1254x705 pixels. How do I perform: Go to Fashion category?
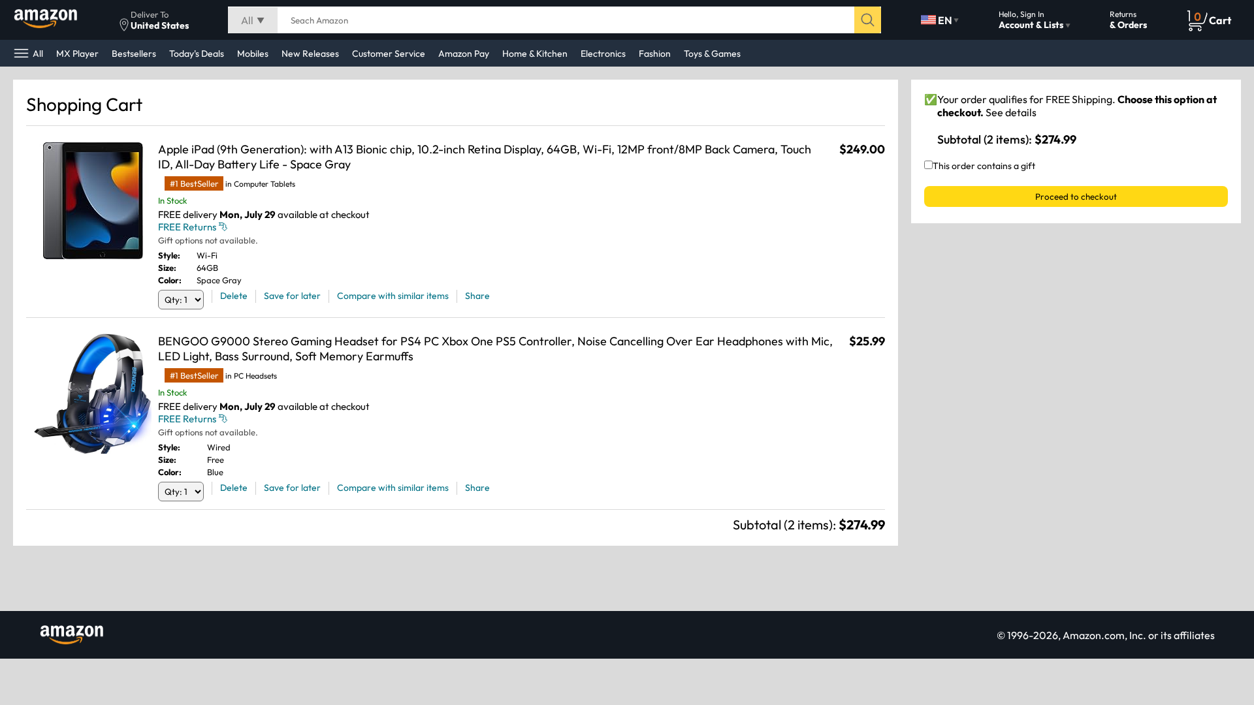click(x=654, y=54)
